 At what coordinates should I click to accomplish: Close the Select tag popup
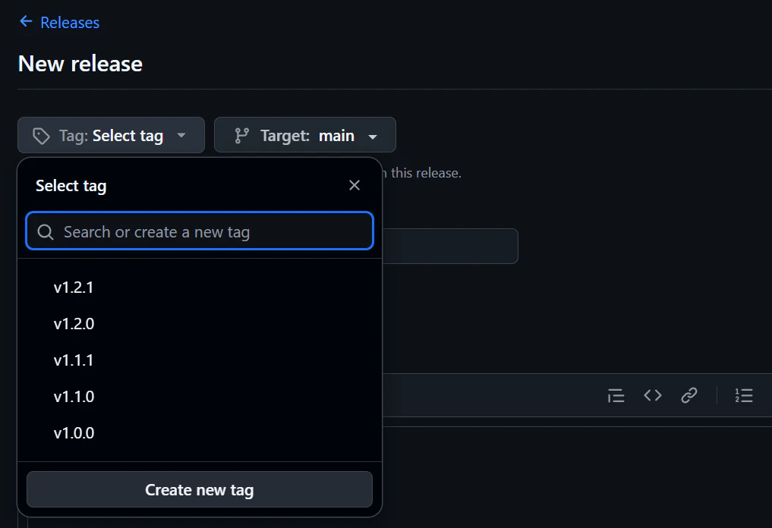click(354, 186)
